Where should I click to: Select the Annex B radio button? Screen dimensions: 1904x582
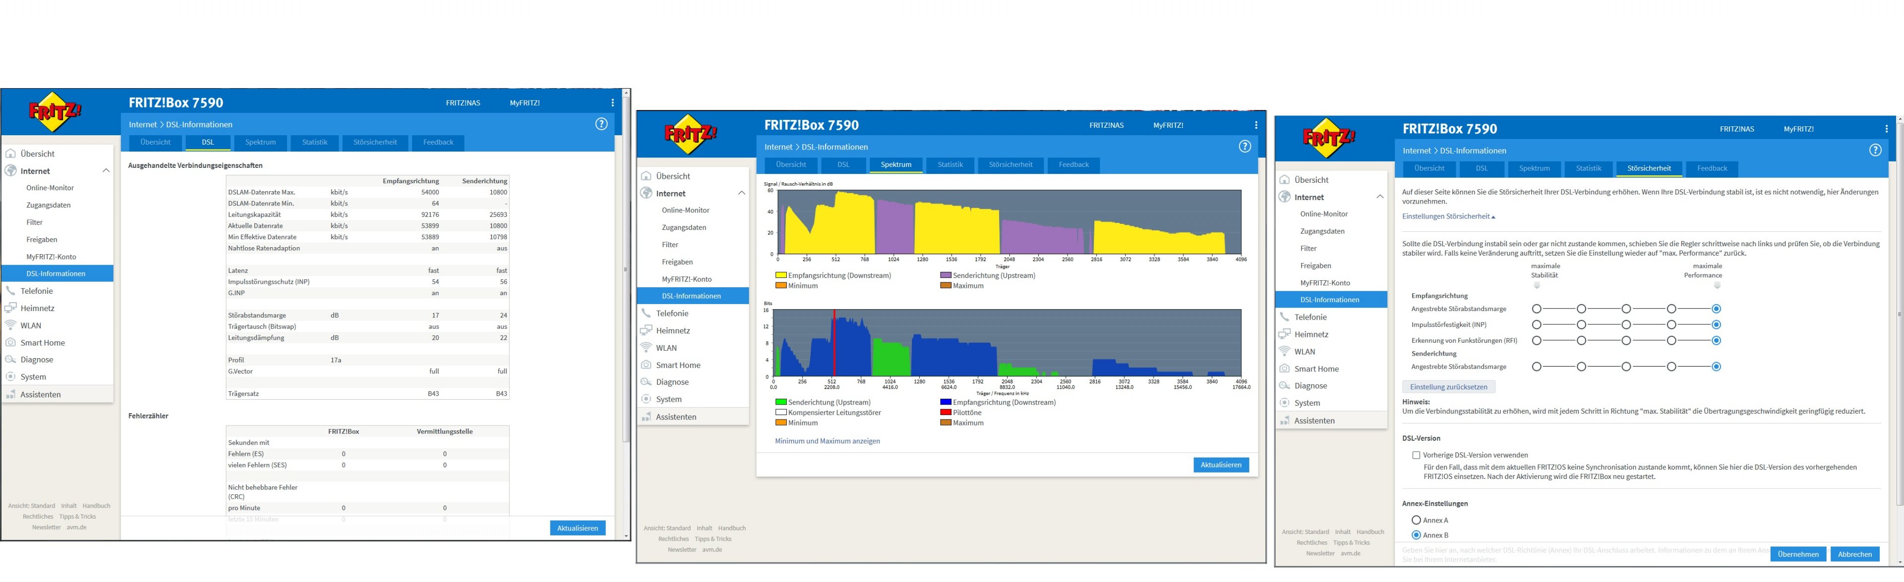coord(1416,535)
